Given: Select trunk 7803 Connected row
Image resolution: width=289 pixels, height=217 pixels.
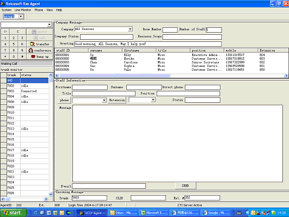Looking at the screenshot, I should (25, 91).
